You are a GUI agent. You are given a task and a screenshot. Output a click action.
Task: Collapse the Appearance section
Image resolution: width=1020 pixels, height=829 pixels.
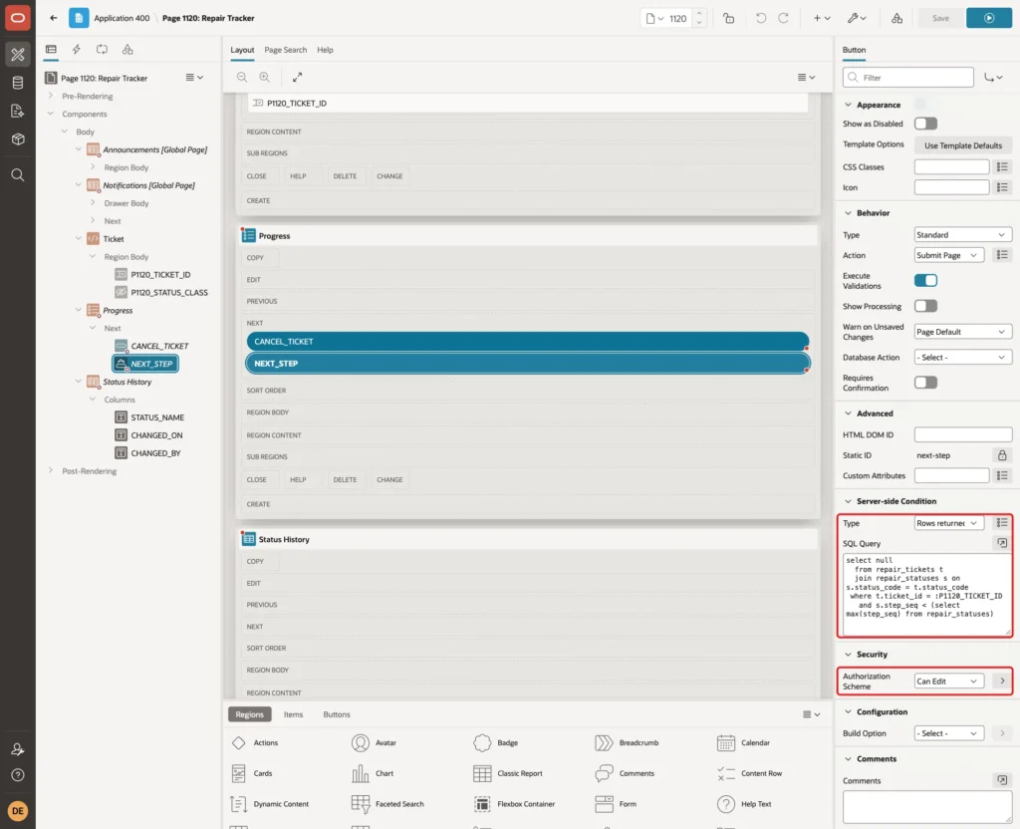[848, 105]
